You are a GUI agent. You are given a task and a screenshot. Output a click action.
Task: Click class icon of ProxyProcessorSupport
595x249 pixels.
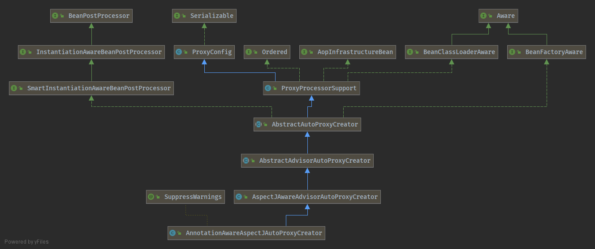(268, 88)
